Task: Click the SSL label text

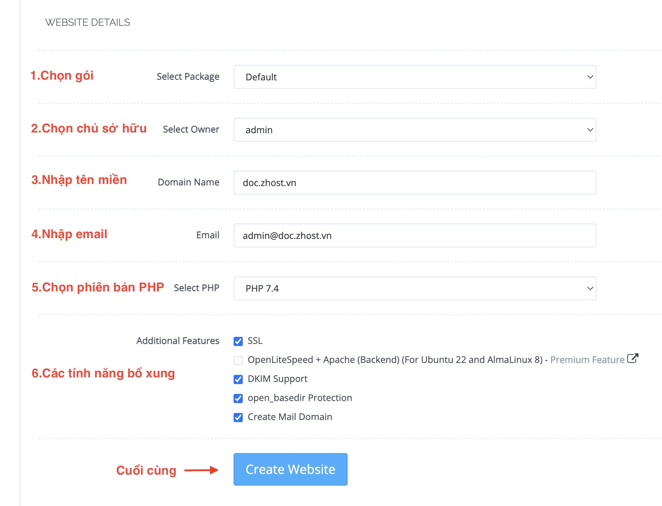Action: click(x=255, y=341)
